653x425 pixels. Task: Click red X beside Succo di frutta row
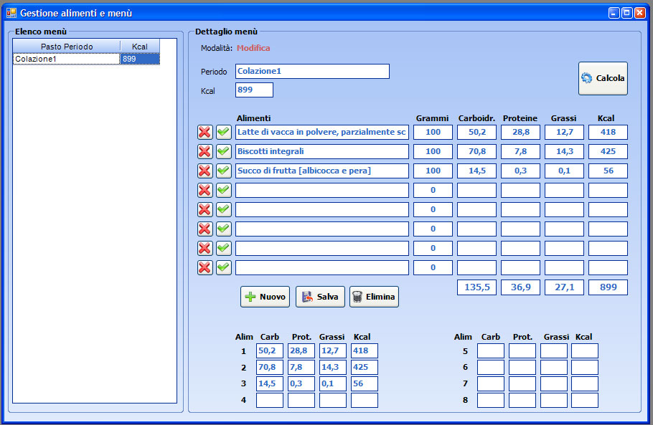(x=205, y=171)
